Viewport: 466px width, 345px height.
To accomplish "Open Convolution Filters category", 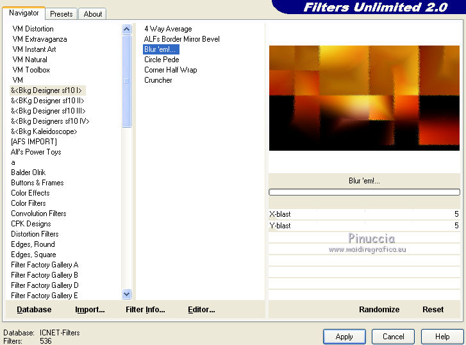I will (38, 214).
